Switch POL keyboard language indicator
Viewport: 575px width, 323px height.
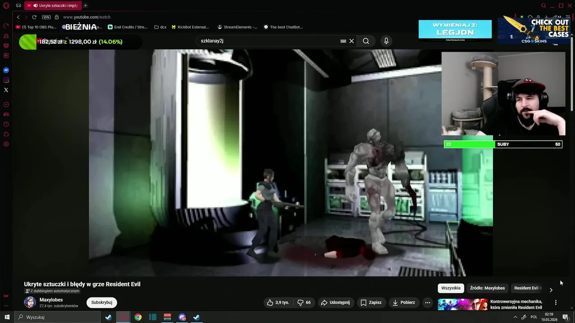(x=534, y=317)
